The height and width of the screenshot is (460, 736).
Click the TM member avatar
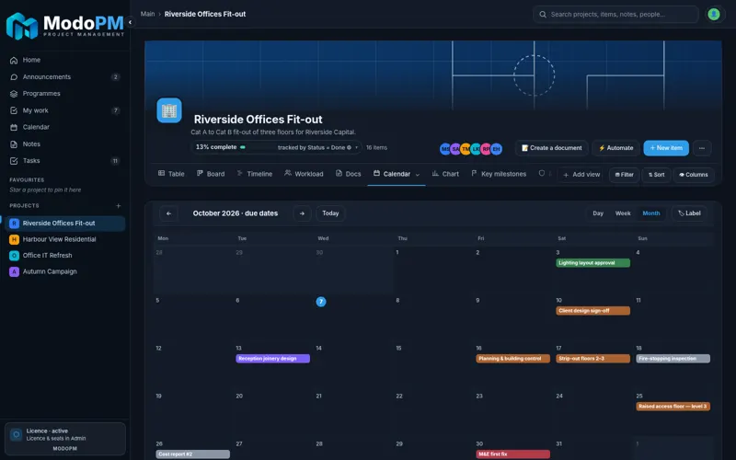[466, 149]
